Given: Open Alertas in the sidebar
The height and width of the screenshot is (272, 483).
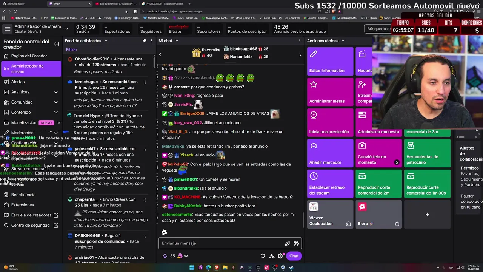Looking at the screenshot, I should pos(18,82).
